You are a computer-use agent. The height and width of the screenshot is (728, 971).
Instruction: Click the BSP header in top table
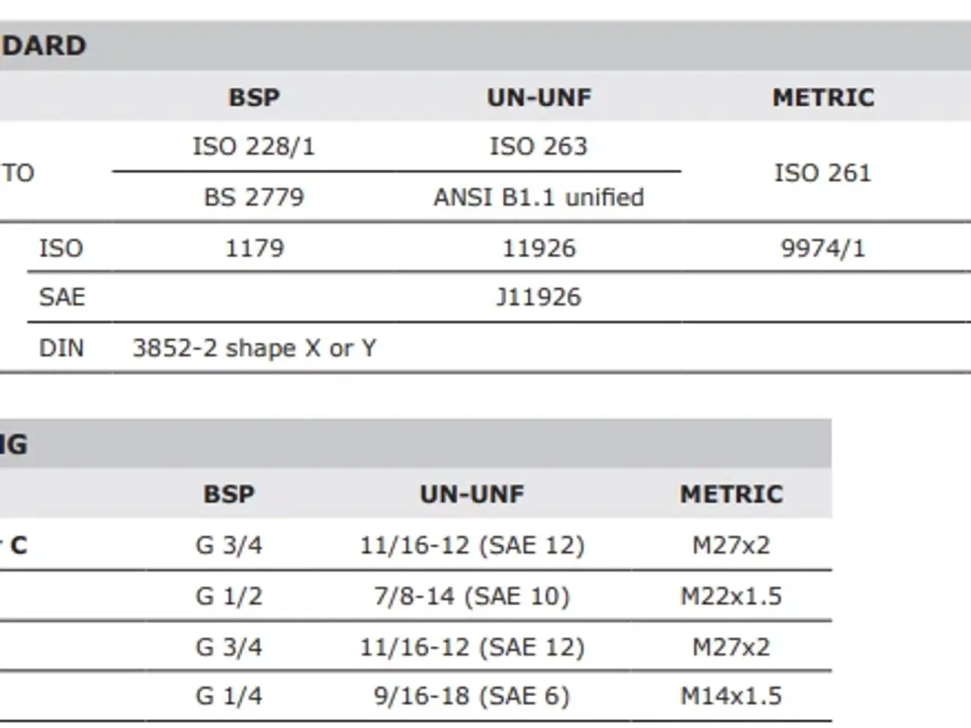[x=254, y=97]
